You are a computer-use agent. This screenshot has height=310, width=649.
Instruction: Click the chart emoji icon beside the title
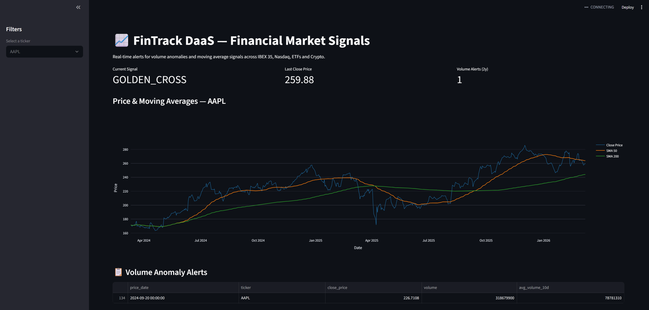[121, 41]
